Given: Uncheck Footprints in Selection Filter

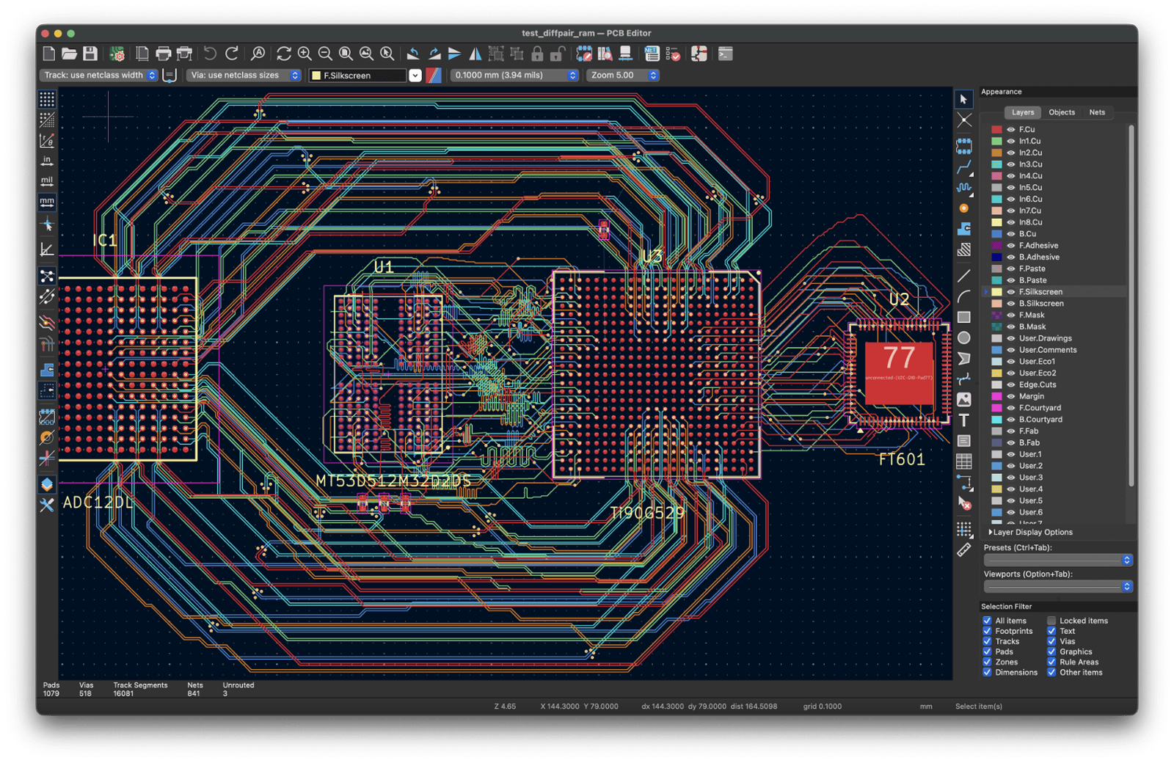Looking at the screenshot, I should click(x=987, y=631).
